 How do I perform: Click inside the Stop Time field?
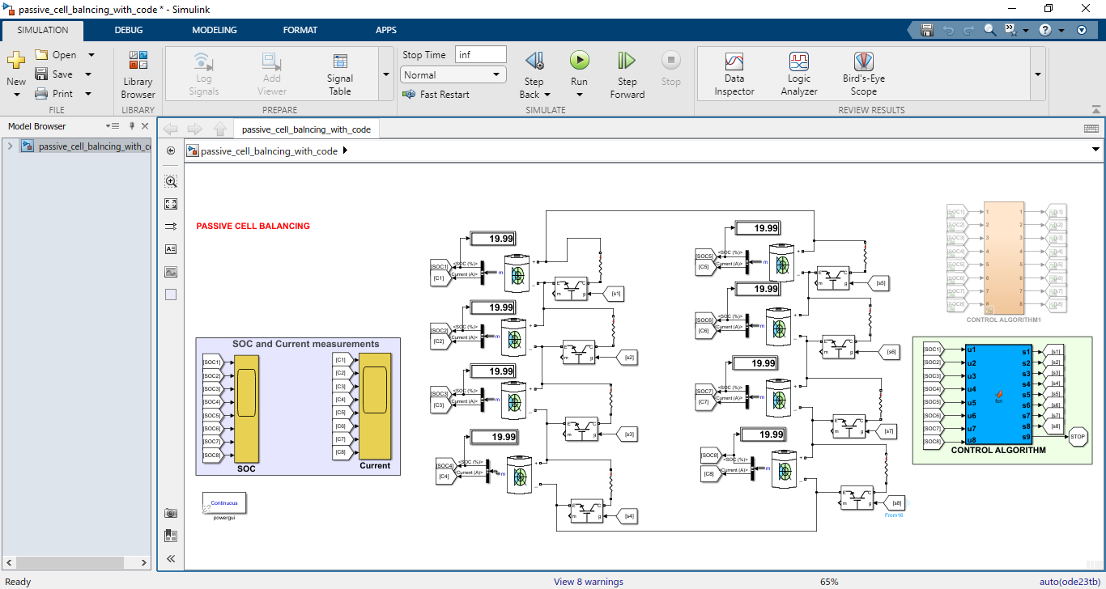click(480, 54)
